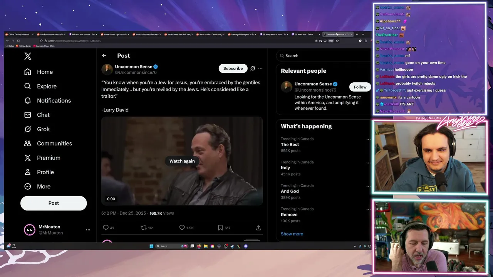
Task: Open Chat in X sidebar
Action: [x=37, y=115]
